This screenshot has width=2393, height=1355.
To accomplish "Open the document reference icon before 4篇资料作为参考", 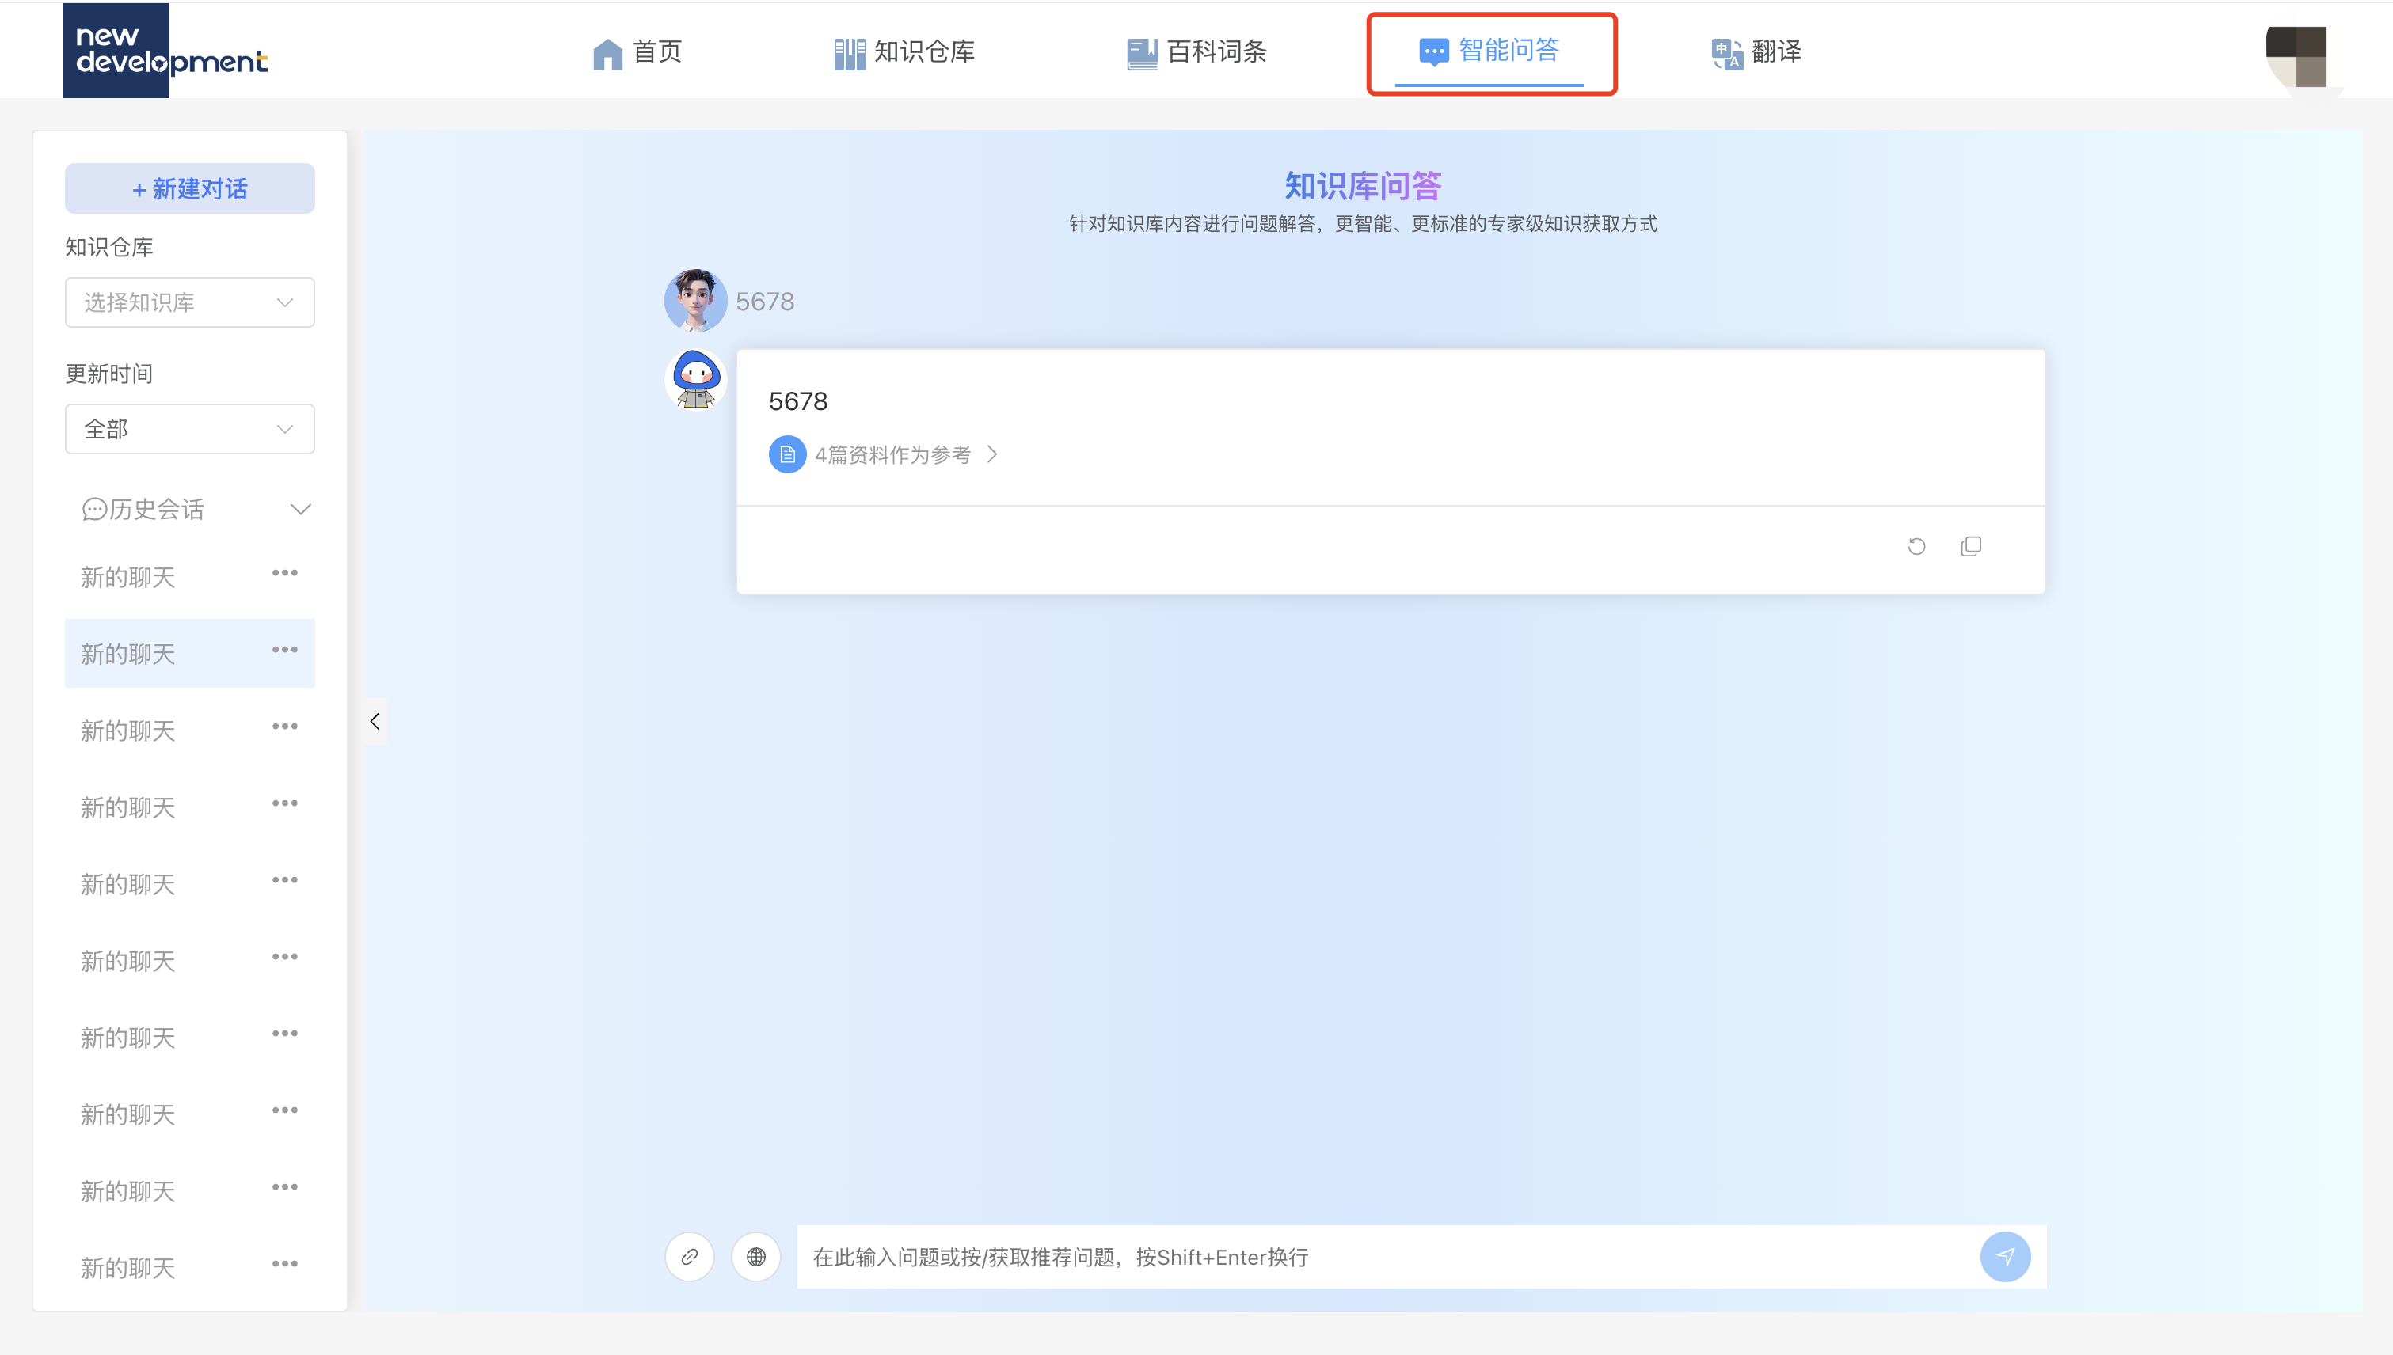I will pyautogui.click(x=787, y=454).
